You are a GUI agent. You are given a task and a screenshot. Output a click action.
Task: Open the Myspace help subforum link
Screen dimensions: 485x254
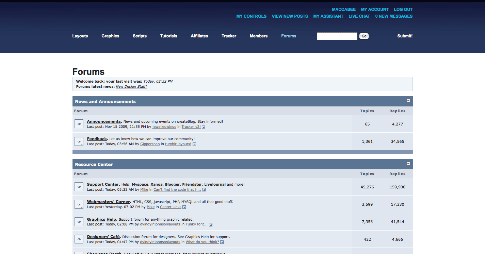[140, 184]
